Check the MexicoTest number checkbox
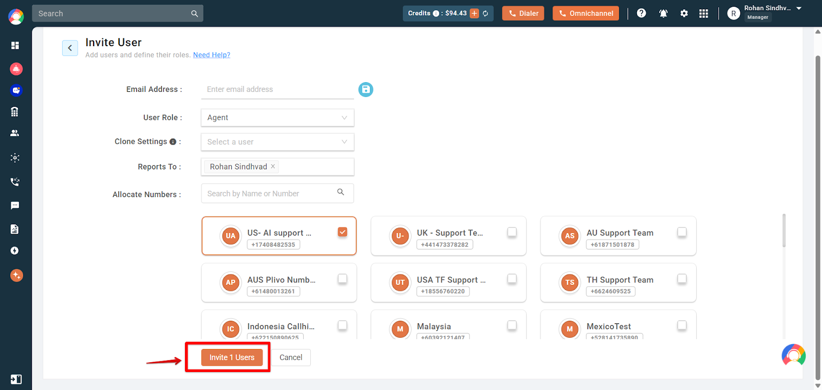The image size is (822, 390). [x=682, y=325]
